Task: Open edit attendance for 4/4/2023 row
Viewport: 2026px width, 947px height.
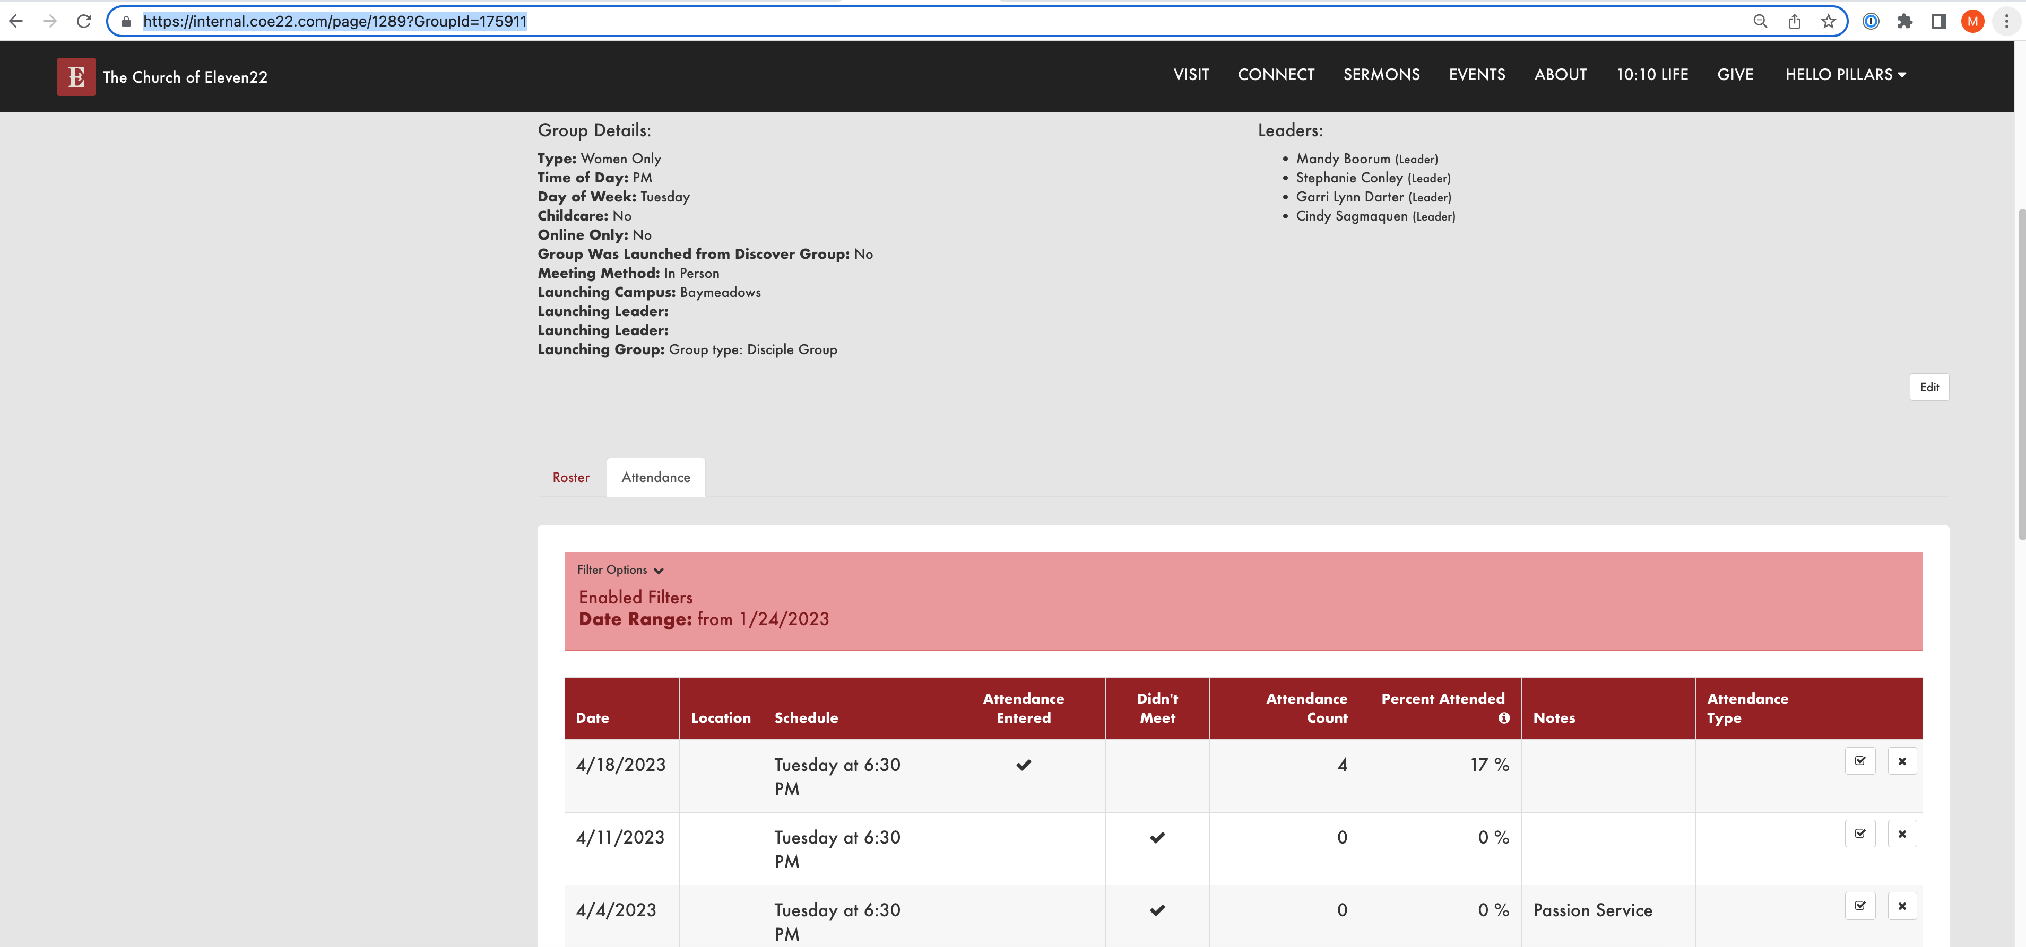Action: (1860, 905)
